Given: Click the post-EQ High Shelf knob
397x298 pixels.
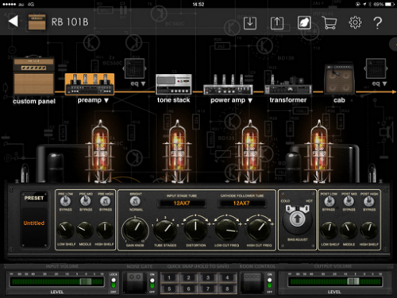Looking at the screenshot, I should click(x=368, y=230).
